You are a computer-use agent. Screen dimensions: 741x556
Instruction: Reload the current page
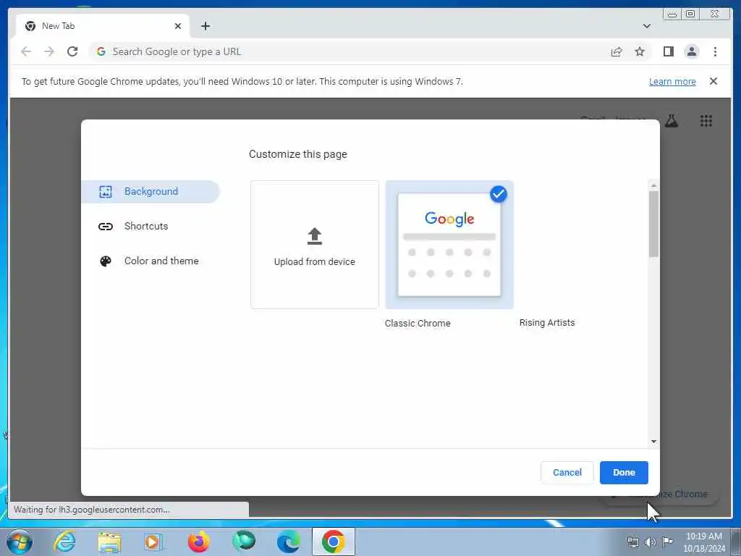pyautogui.click(x=72, y=51)
